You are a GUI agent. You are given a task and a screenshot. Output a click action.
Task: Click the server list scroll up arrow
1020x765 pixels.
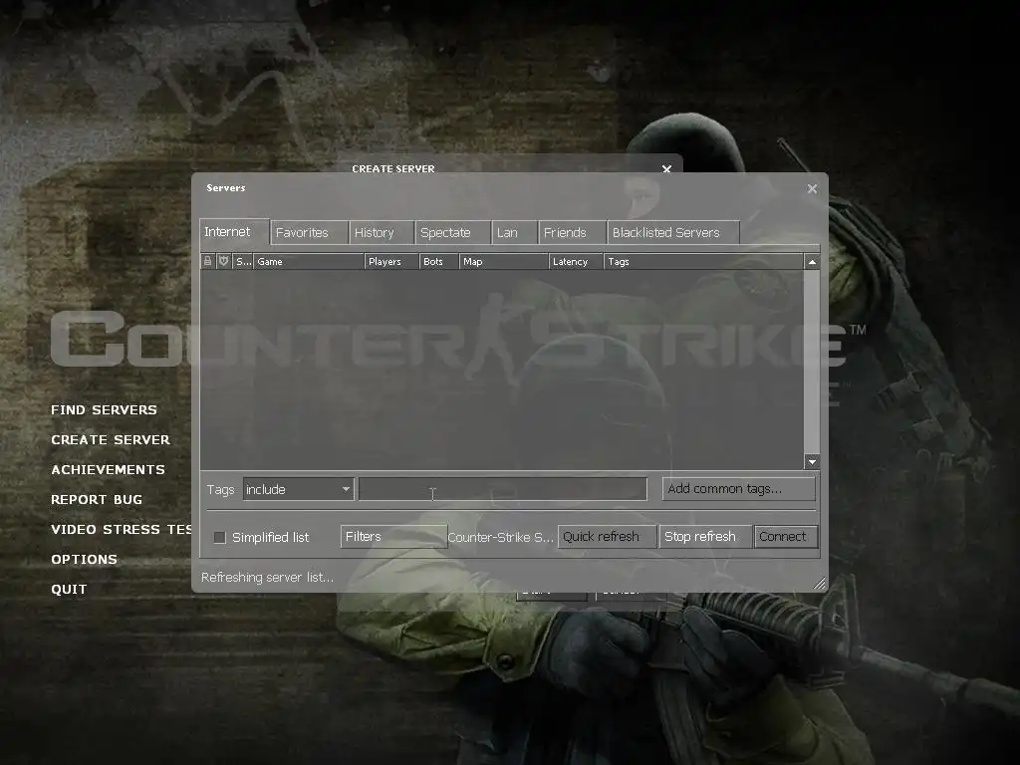tap(812, 262)
